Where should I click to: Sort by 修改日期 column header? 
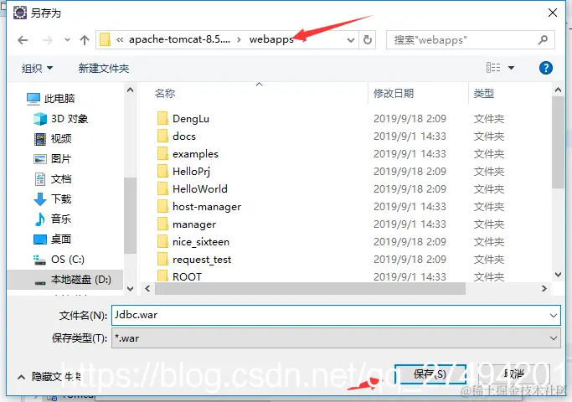[x=394, y=94]
